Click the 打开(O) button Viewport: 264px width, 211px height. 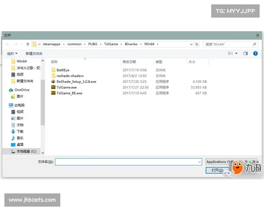217,170
